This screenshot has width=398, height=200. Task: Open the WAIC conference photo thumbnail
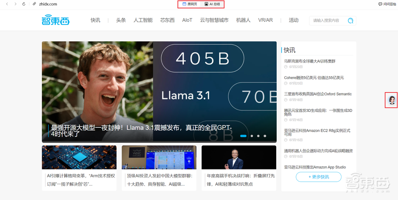159,157
